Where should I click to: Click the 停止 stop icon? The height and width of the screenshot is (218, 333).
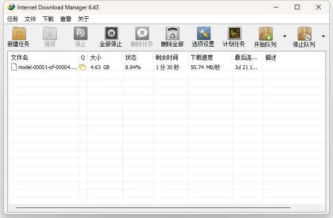[81, 33]
